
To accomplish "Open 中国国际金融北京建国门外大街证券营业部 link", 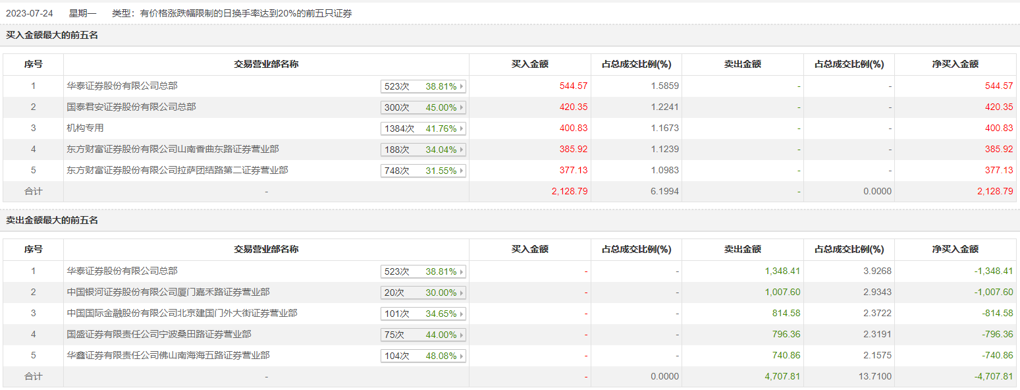I will click(182, 313).
